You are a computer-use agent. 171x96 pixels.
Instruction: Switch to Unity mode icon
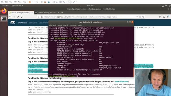[x=64, y=2]
